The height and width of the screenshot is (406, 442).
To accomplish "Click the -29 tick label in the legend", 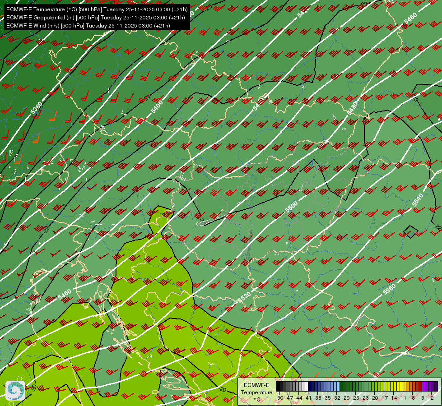I will [x=346, y=398].
